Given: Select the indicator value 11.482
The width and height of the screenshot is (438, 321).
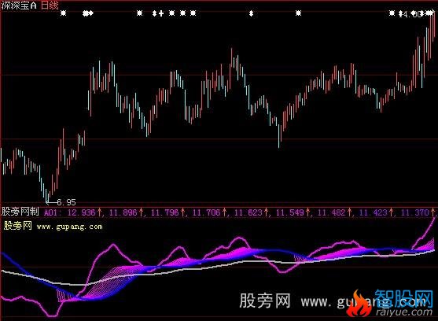Looking at the screenshot, I should [332, 212].
